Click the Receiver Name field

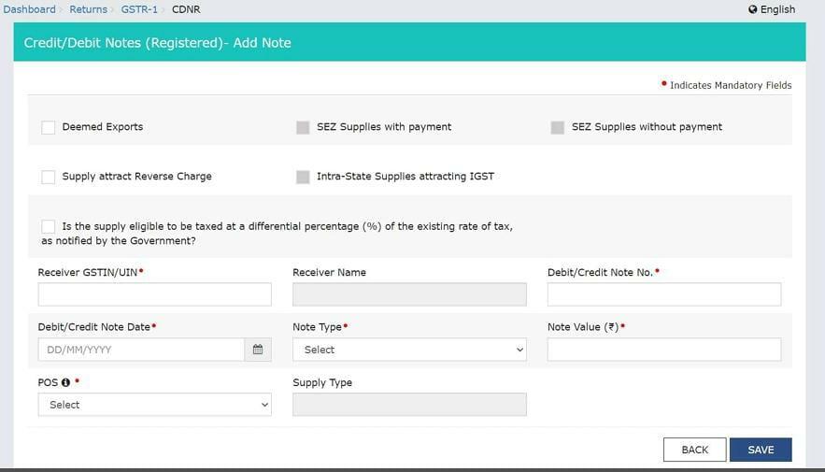click(x=409, y=294)
